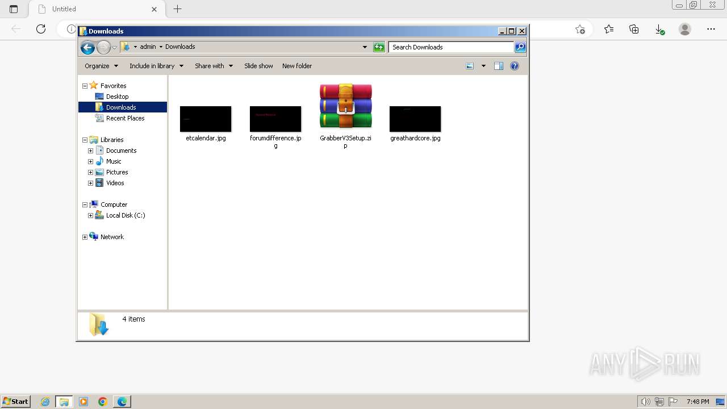Open the recent pages dropdown arrow
Image resolution: width=727 pixels, height=409 pixels.
click(114, 48)
